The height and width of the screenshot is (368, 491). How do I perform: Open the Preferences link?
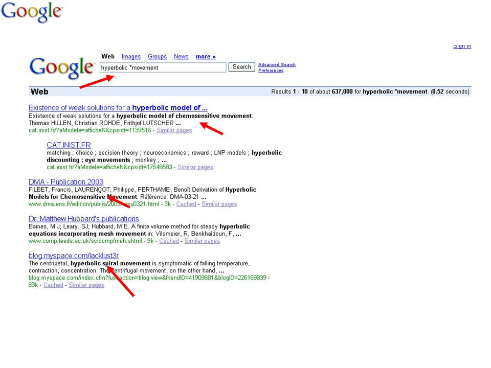coord(271,71)
